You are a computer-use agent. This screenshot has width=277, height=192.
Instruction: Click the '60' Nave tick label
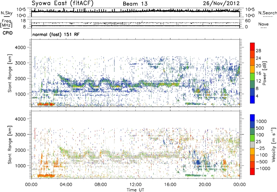(248, 21)
